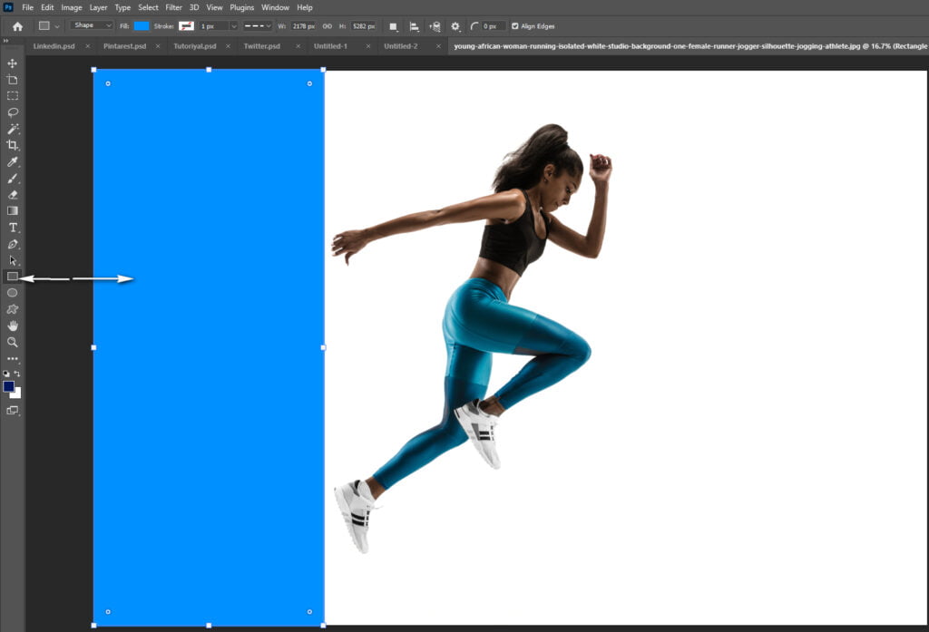
Task: Select the Horizontal Type tool
Action: click(x=13, y=228)
